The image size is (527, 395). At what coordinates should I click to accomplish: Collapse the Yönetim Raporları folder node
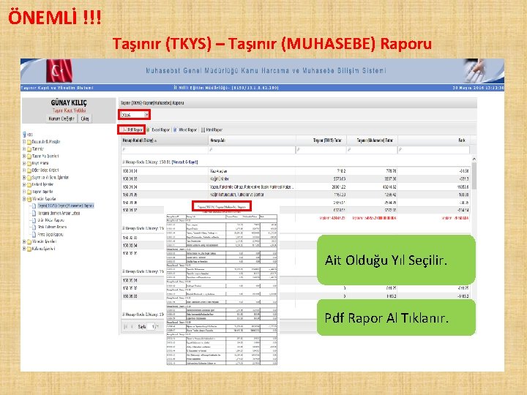[x=24, y=199]
